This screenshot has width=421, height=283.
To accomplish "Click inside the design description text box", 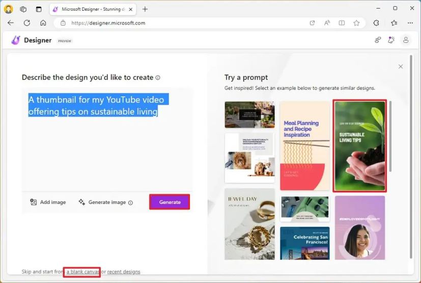I will pyautogui.click(x=107, y=139).
